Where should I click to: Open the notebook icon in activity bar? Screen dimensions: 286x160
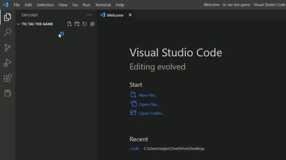8,93
